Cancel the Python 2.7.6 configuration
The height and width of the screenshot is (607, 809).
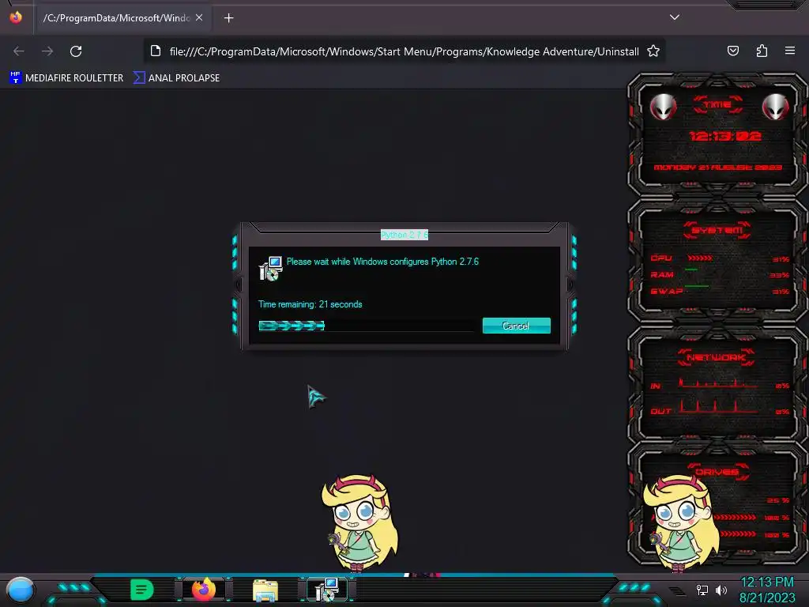click(516, 326)
